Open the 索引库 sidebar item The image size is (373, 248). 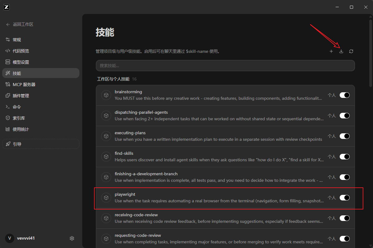pyautogui.click(x=41, y=118)
